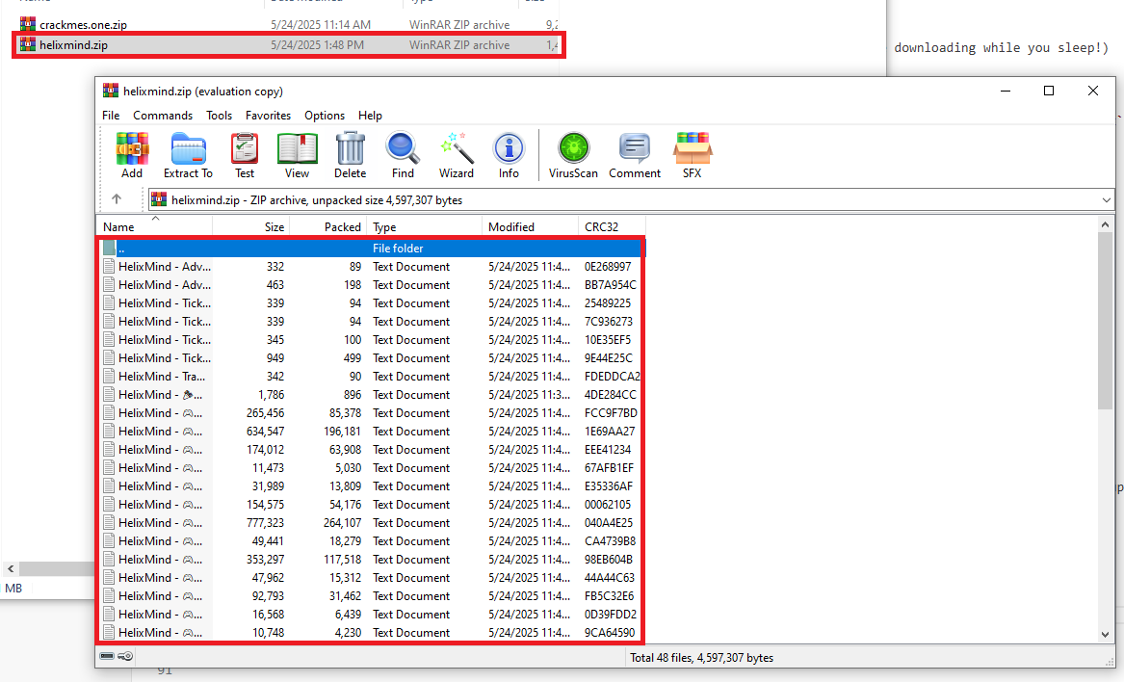Select file row sized 31,989 bytes
1124x682 pixels.
(x=372, y=486)
